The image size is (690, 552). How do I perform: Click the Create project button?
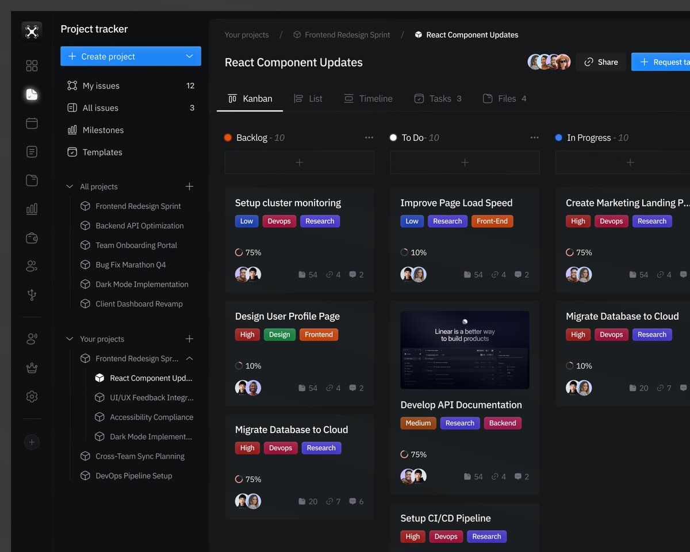(x=131, y=56)
